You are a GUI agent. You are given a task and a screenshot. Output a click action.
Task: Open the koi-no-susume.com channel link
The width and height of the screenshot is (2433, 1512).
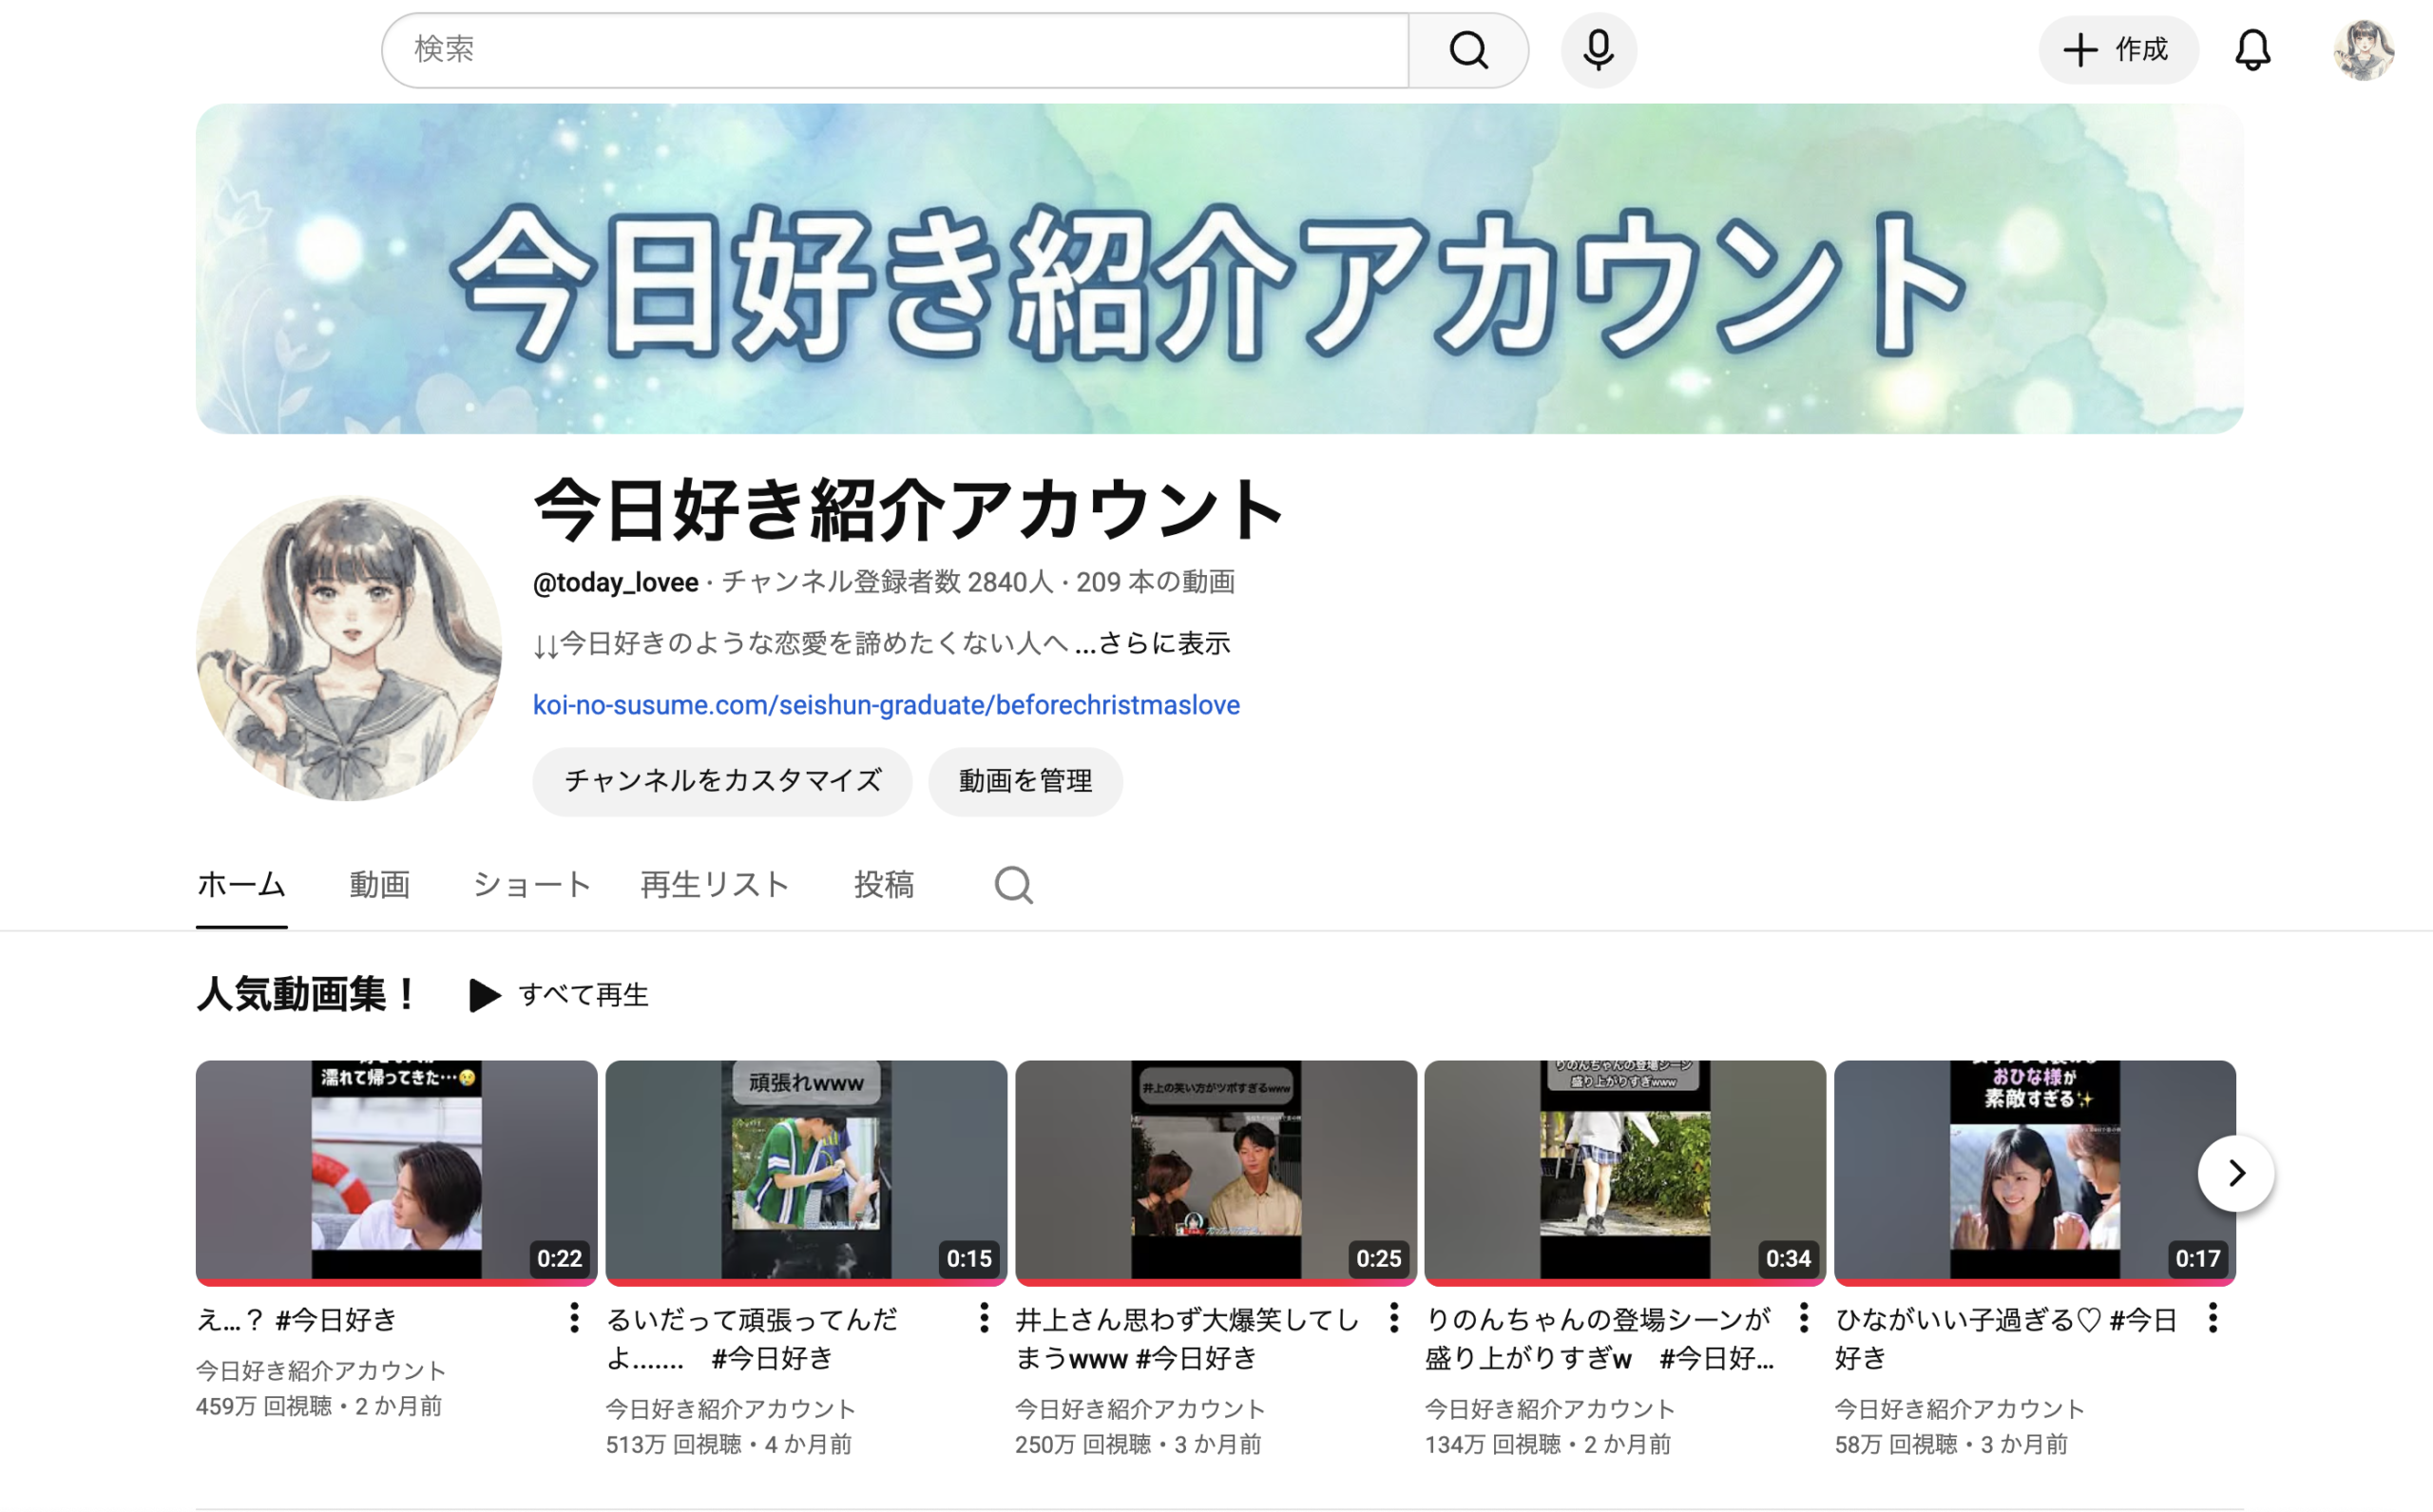(x=885, y=704)
